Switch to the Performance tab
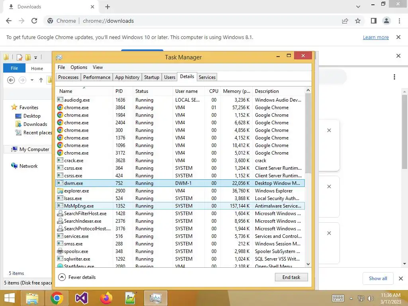This screenshot has width=408, height=306. 97,77
